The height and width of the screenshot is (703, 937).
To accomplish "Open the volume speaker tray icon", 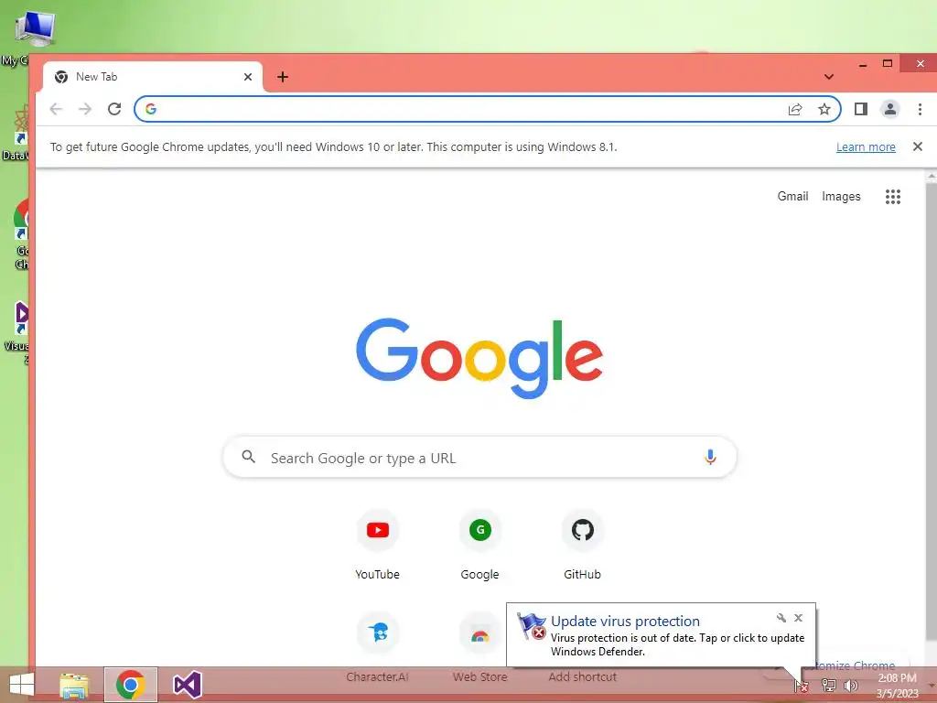I will (850, 685).
